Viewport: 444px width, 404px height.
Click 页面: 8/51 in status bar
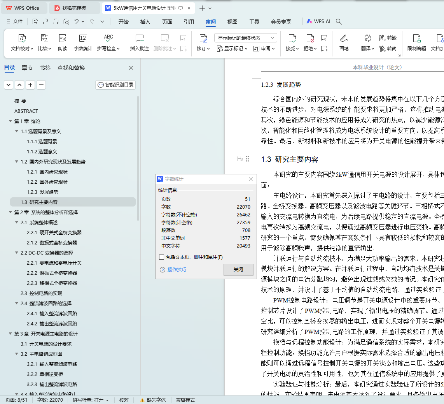tap(16, 400)
